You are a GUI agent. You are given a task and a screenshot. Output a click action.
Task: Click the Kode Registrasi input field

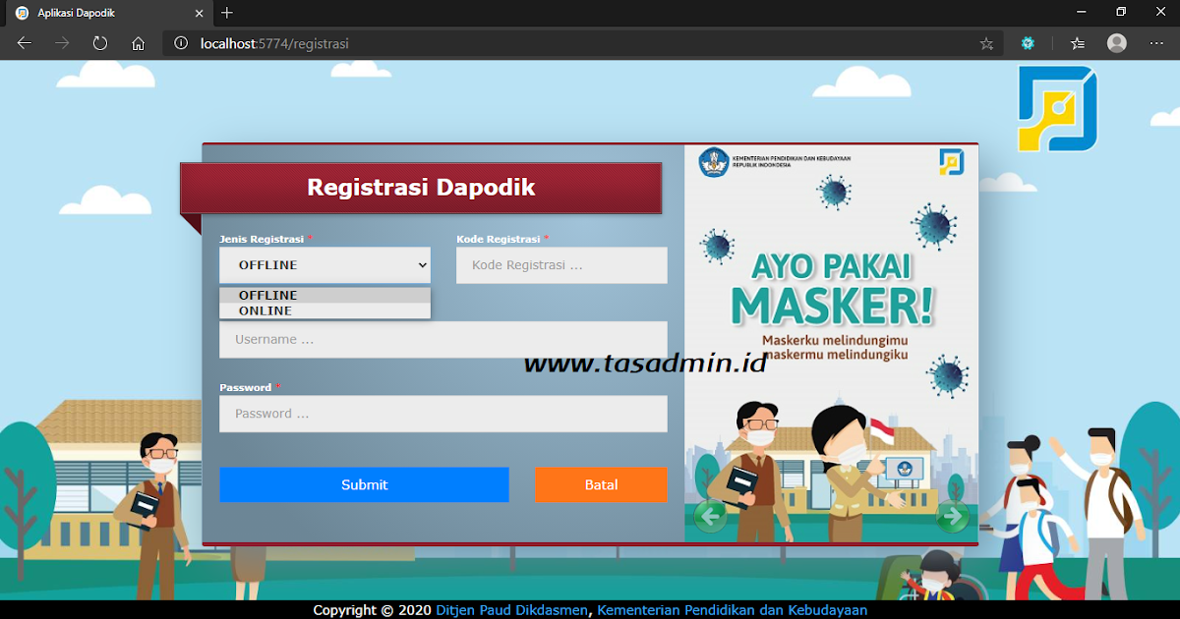pos(561,265)
